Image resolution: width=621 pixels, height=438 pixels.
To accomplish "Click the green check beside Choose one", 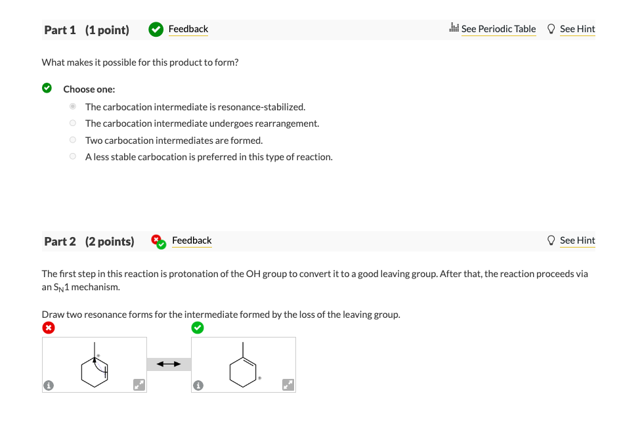I will [47, 87].
